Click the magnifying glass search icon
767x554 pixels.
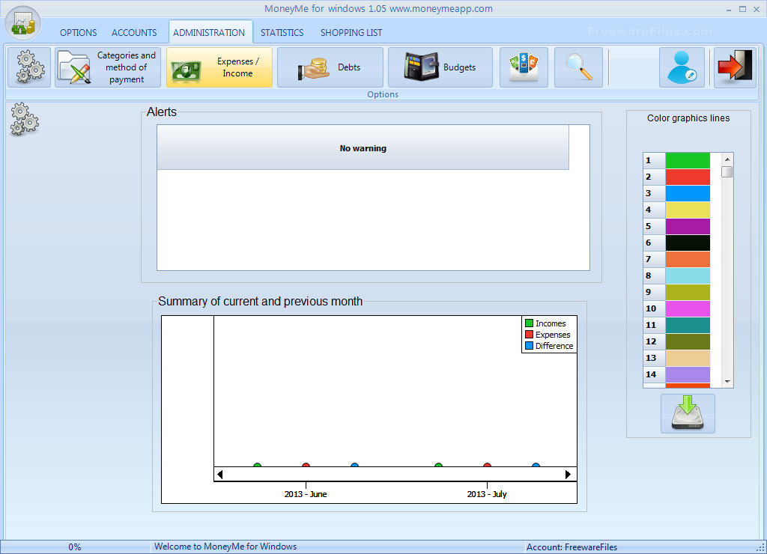[x=578, y=67]
